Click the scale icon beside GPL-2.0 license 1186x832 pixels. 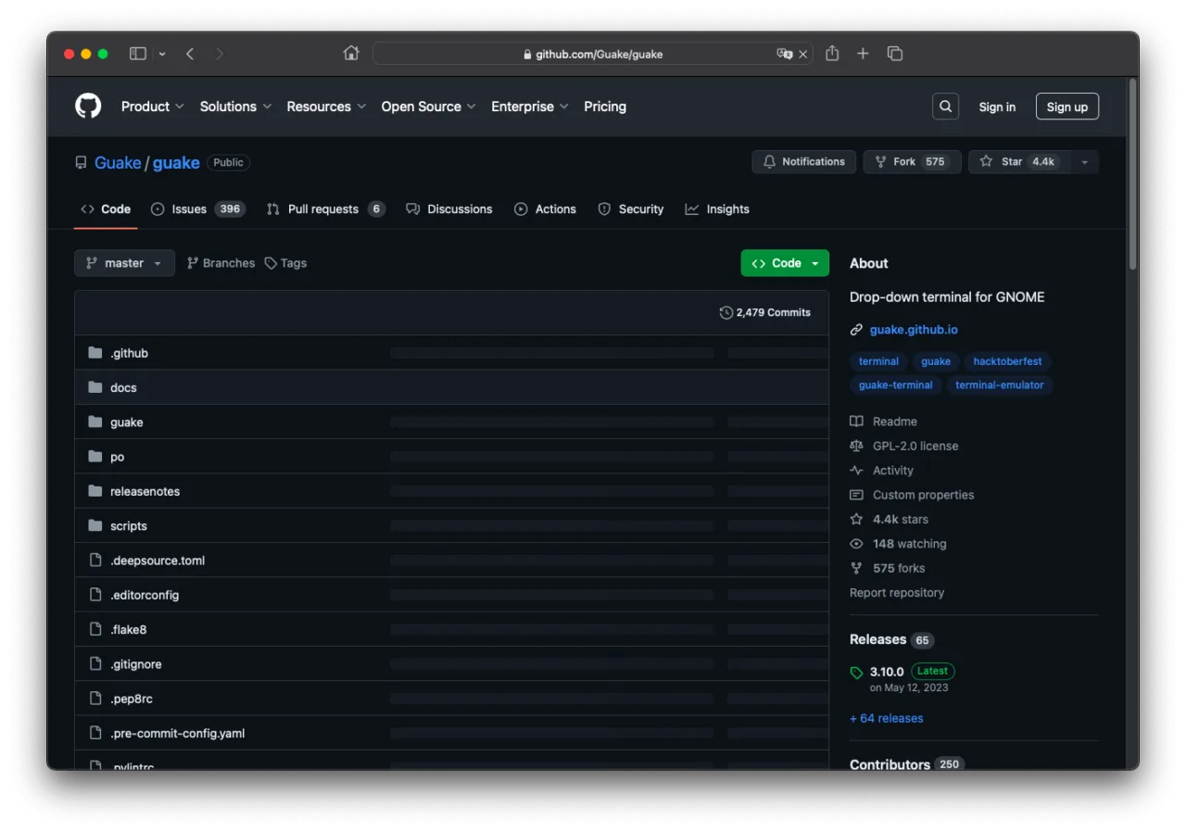coord(856,446)
